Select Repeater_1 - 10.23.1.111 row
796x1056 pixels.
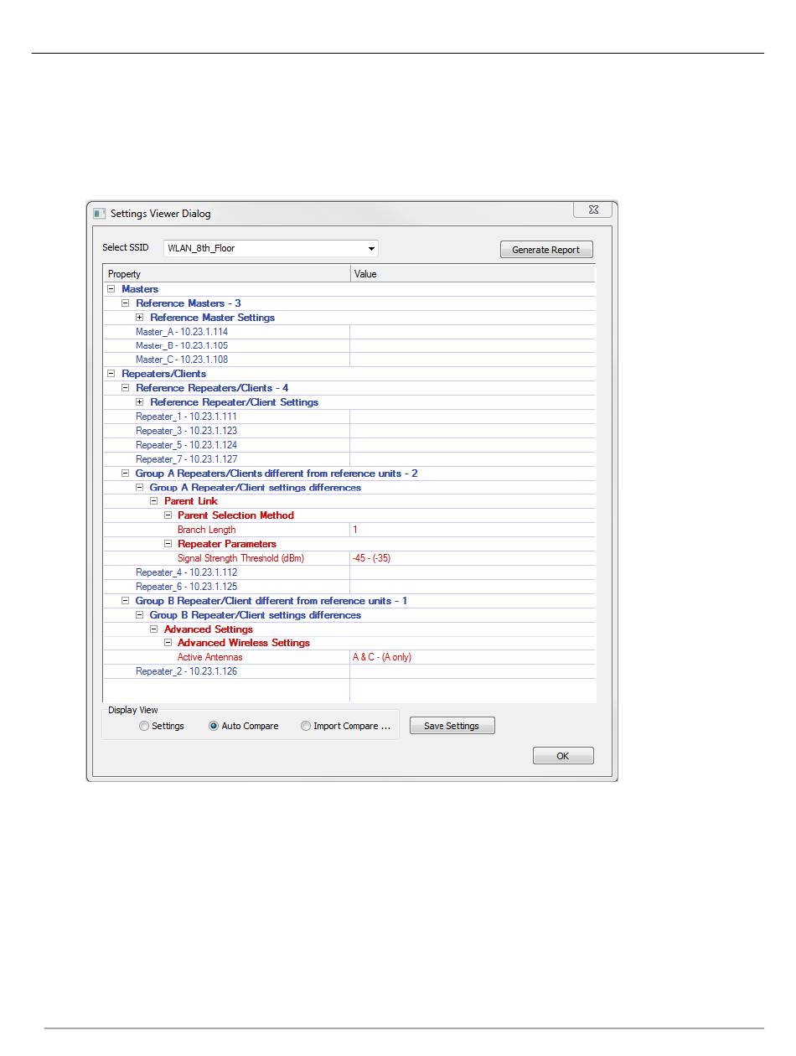click(x=349, y=417)
